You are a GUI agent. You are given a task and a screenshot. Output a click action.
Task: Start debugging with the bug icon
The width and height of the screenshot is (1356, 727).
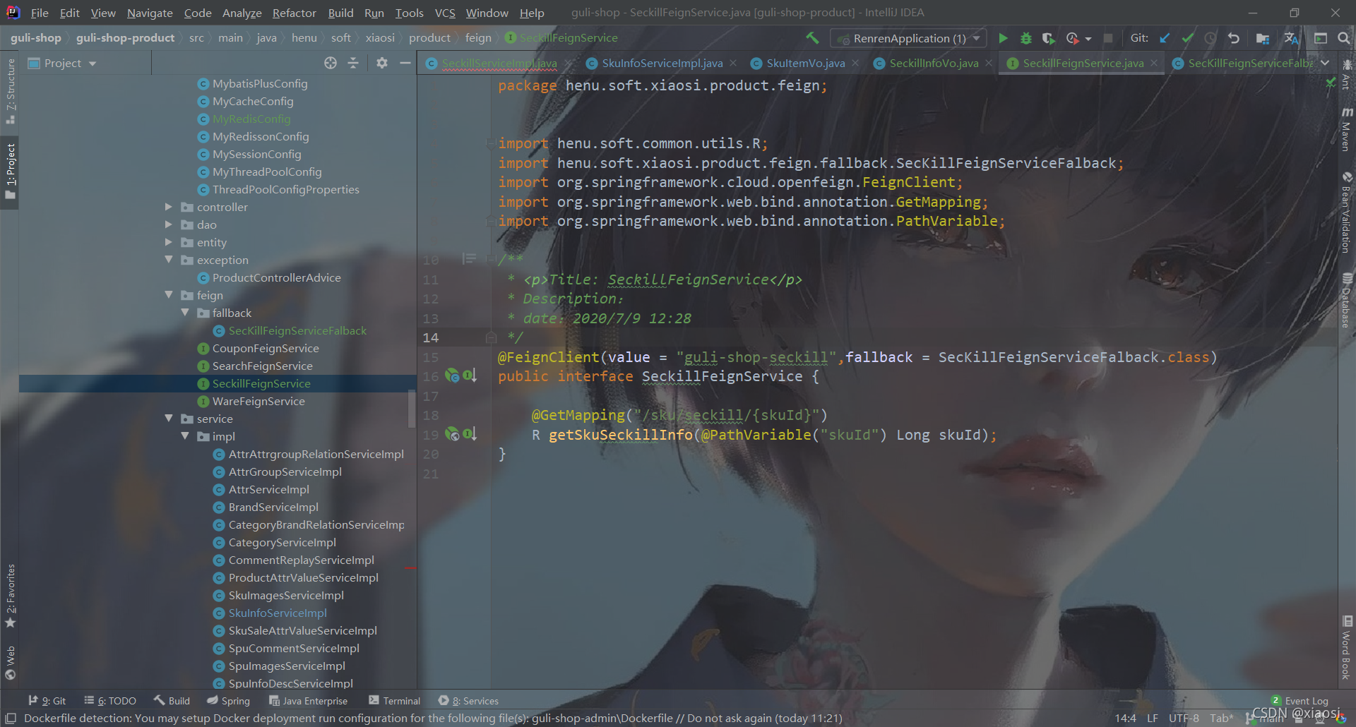point(1026,38)
